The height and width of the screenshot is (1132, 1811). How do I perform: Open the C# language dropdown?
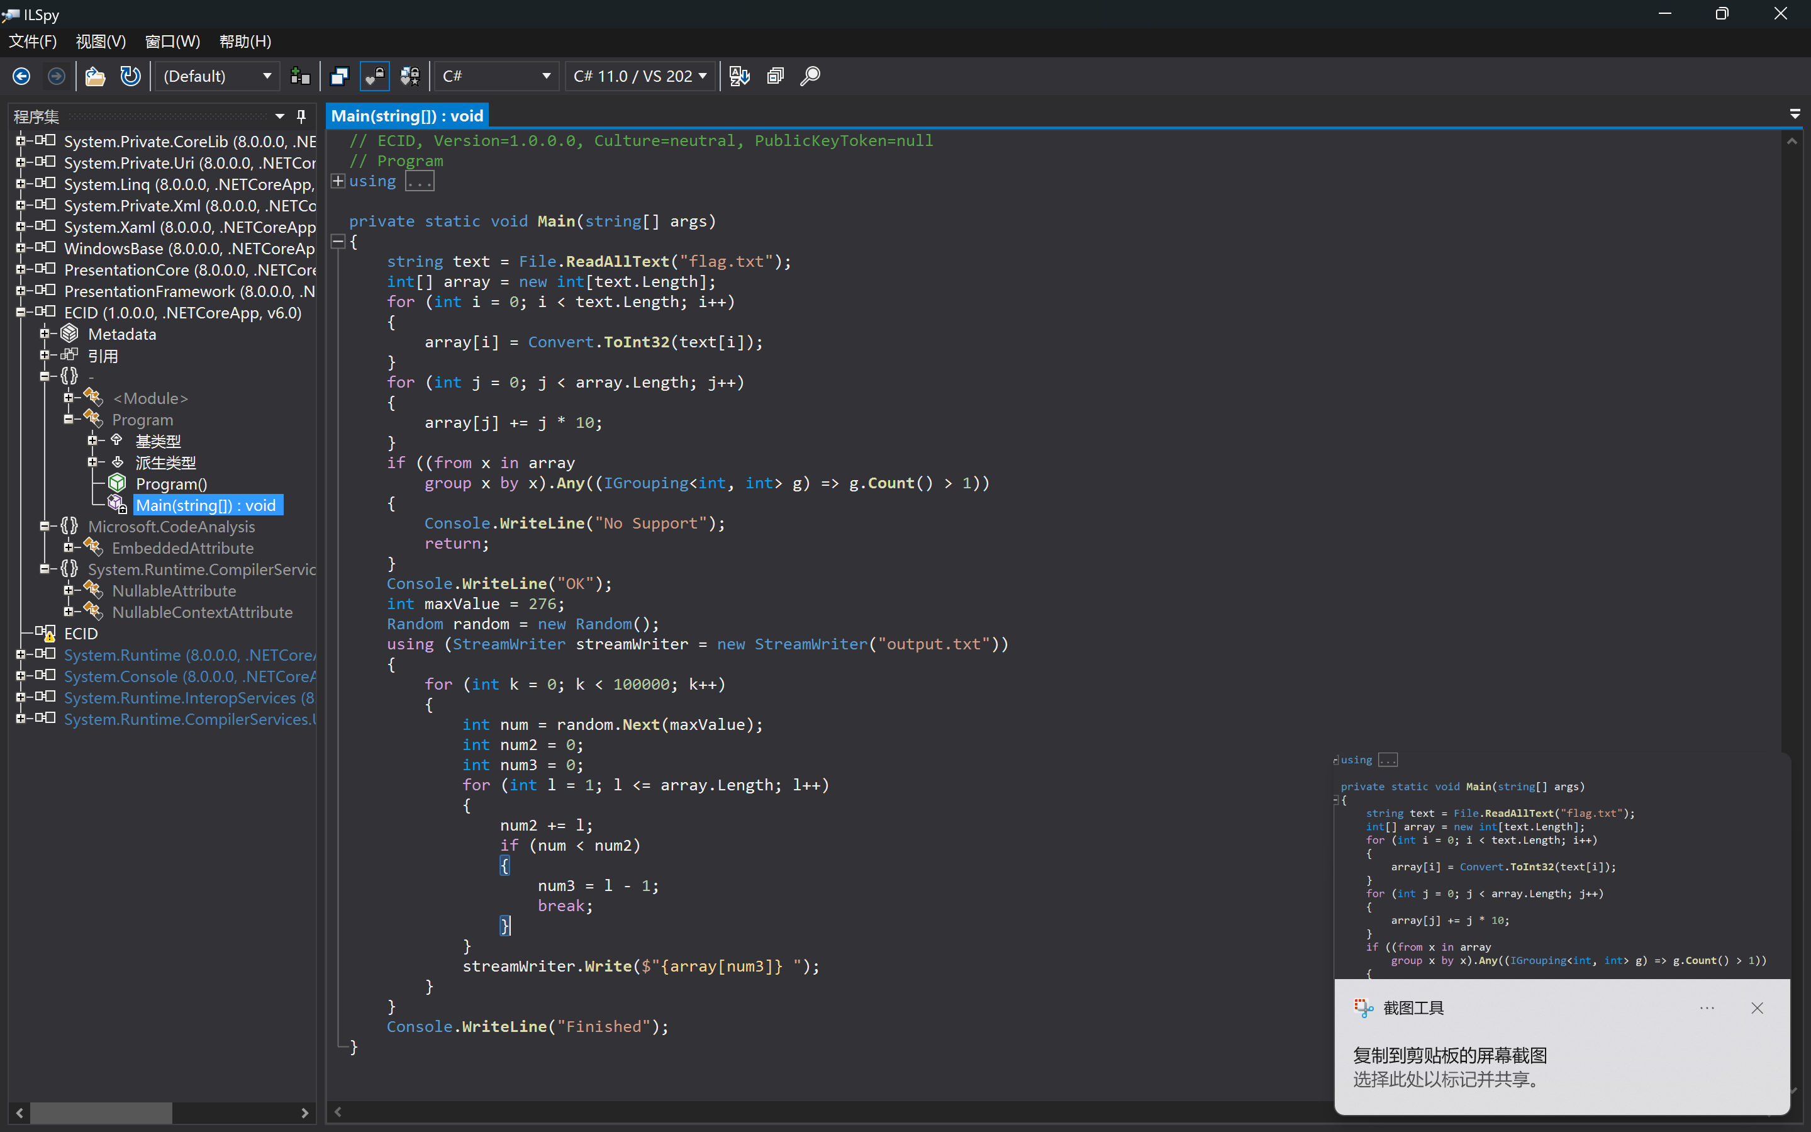(x=496, y=76)
